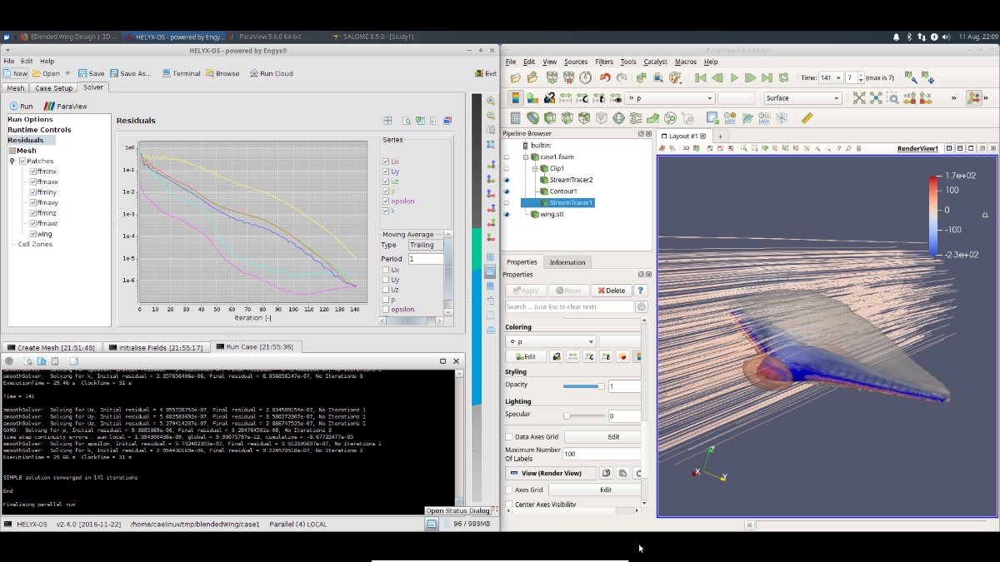Screen dimensions: 1000x562
Task: Hide StreamTracer2 using its eye toggle
Action: [x=508, y=180]
